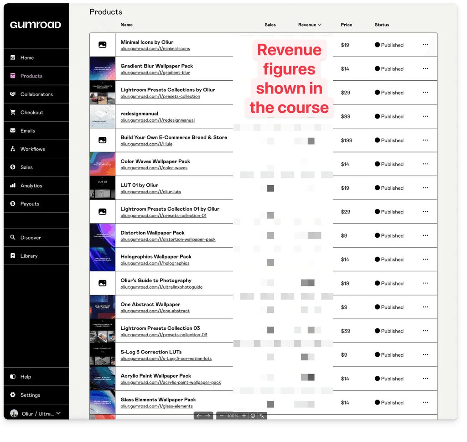Image resolution: width=467 pixels, height=442 pixels.
Task: Click the Emails envelope icon
Action: pyautogui.click(x=13, y=130)
